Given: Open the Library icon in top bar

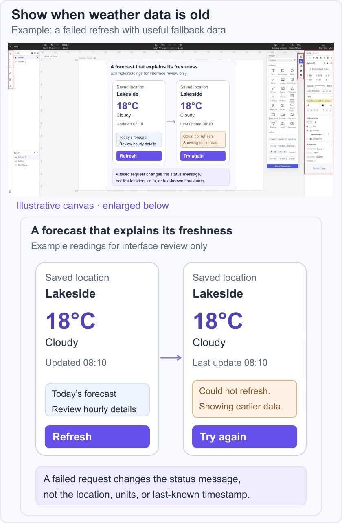Looking at the screenshot, I should 276,45.
